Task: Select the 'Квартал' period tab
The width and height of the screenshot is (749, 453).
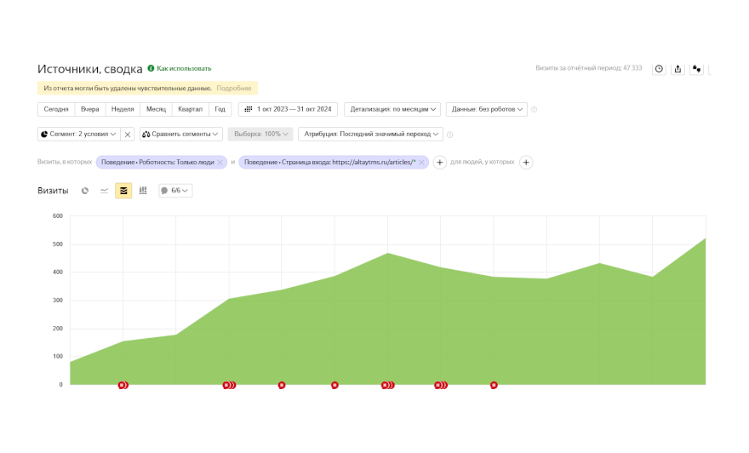Action: pyautogui.click(x=189, y=109)
